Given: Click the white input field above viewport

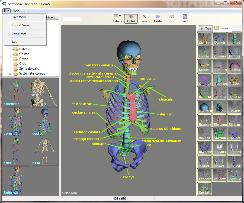Looking at the screenshot, I should coord(72,19).
